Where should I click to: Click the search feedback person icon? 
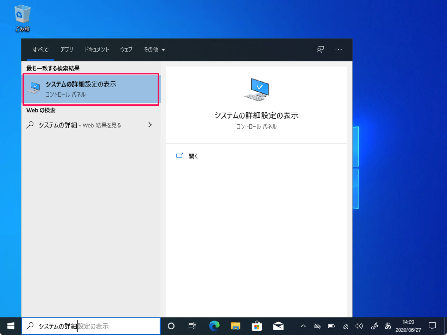(320, 50)
